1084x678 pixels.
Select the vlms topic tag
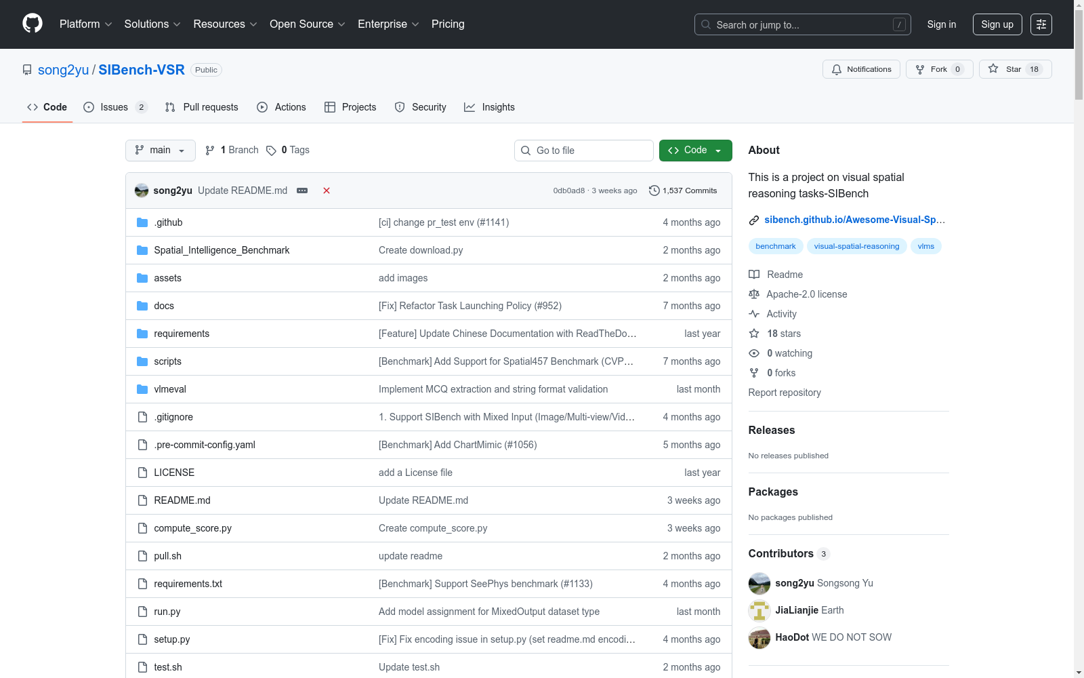click(926, 246)
